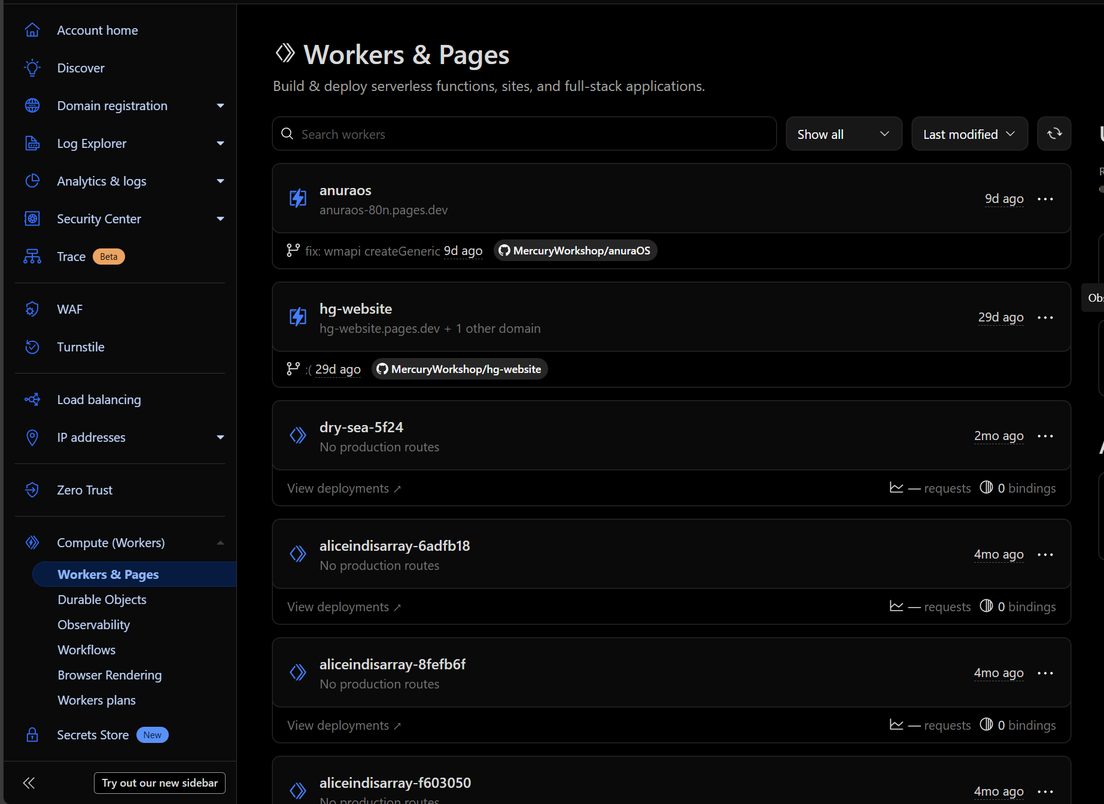Click the hg-website Pages lightning icon
The image size is (1104, 804).
coord(298,317)
